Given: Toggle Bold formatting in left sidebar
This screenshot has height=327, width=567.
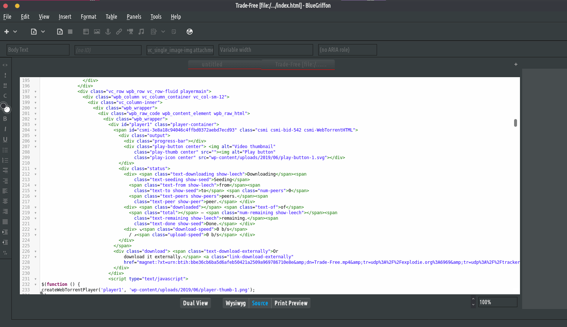Looking at the screenshot, I should tap(5, 119).
